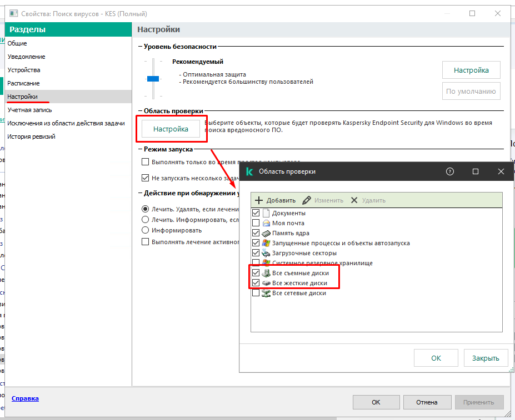Click the Kernel memory chip icon

click(x=266, y=233)
